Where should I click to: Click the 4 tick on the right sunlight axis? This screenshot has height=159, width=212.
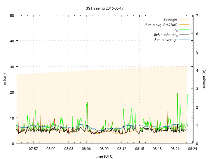197,70
